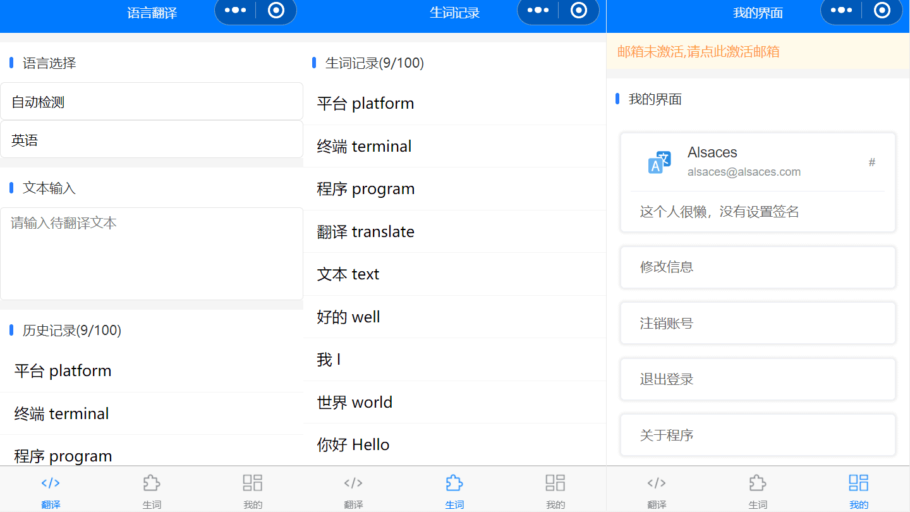
Task: Click the 注销账号 button
Action: tap(757, 323)
